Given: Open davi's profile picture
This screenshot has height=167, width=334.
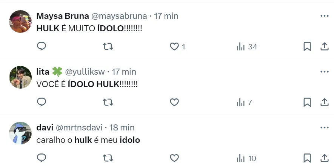Looking at the screenshot, I should coord(20,133).
